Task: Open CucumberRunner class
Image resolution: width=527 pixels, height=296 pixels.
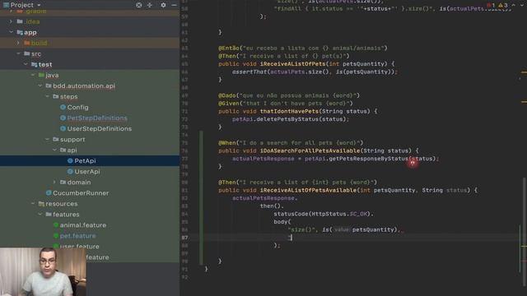Action: click(x=81, y=193)
